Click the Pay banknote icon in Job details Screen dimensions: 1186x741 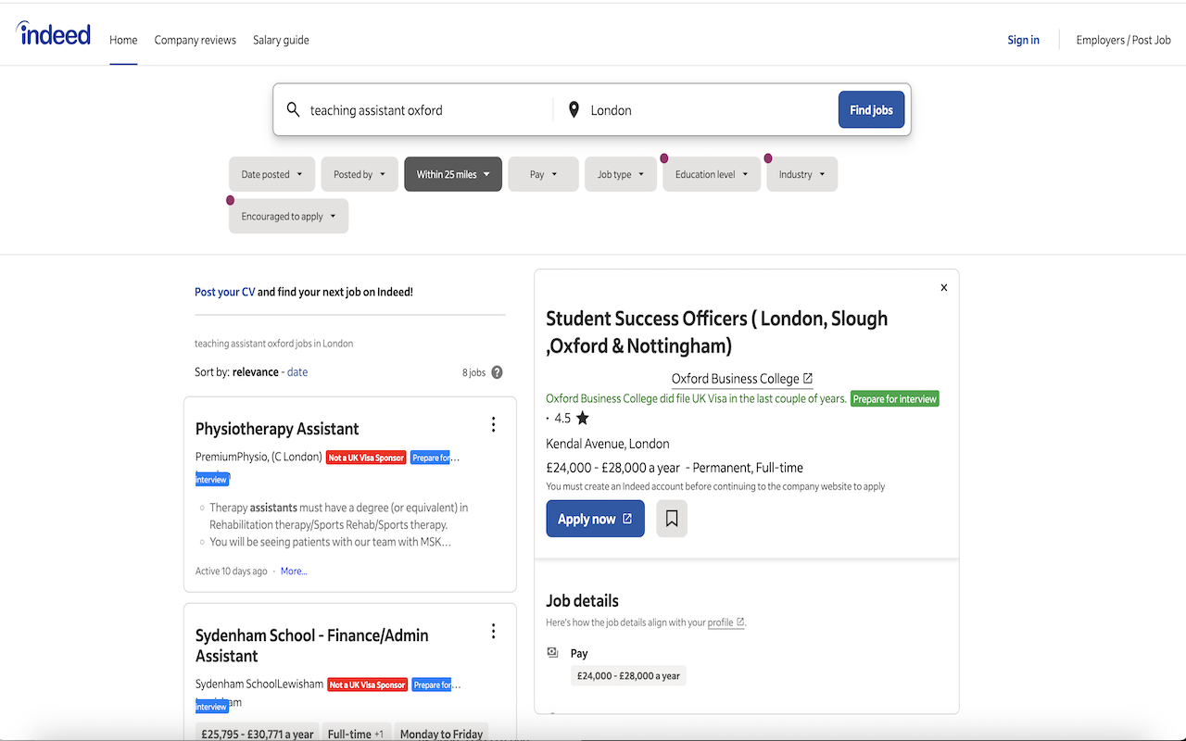coord(553,653)
